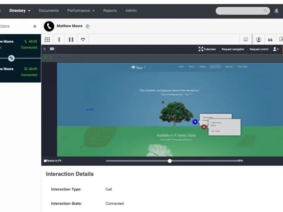Click Request navigation button
This screenshot has width=283, height=212.
(x=233, y=49)
